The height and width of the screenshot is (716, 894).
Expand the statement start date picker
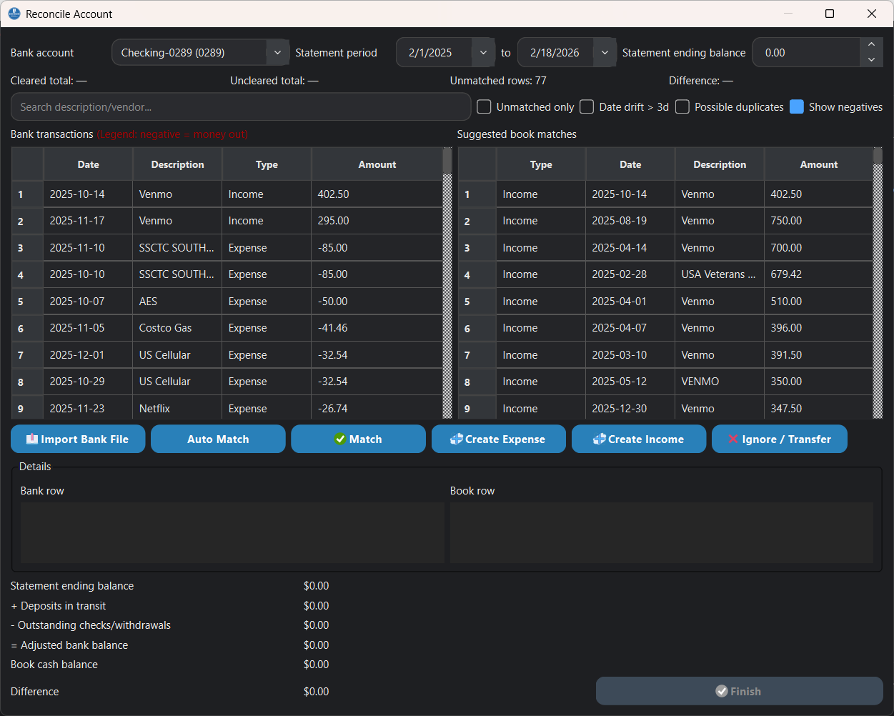[483, 53]
